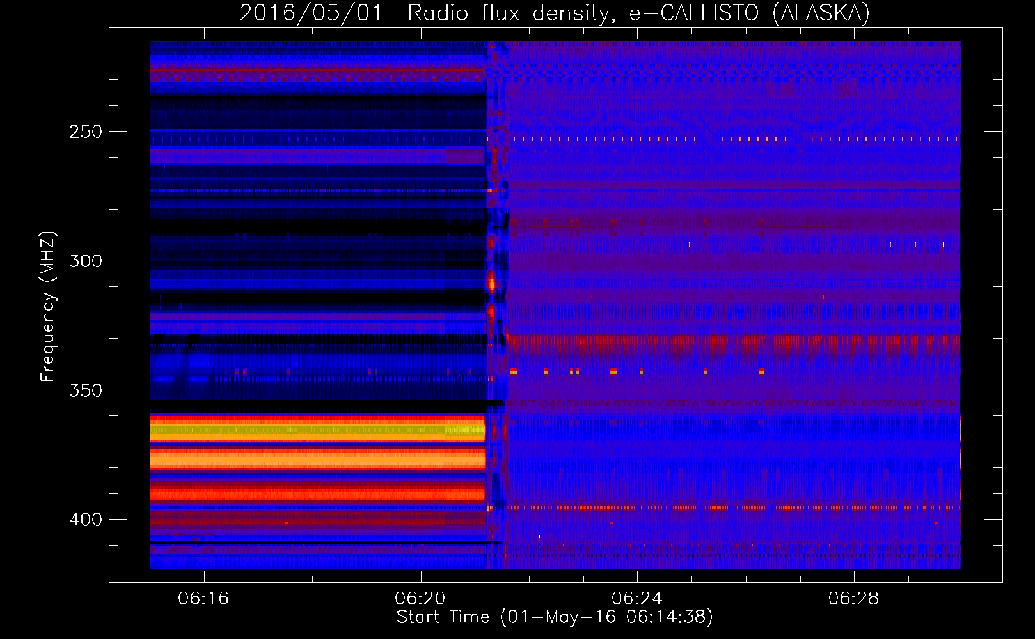Click the 'Frequency (MHZ)' axis label

pyautogui.click(x=48, y=306)
